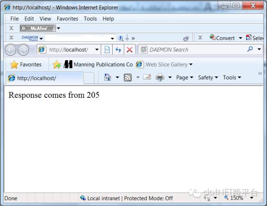267x206 pixels.
Task: Expand DAEMON toolbar search field dropdown
Action: 112,38
